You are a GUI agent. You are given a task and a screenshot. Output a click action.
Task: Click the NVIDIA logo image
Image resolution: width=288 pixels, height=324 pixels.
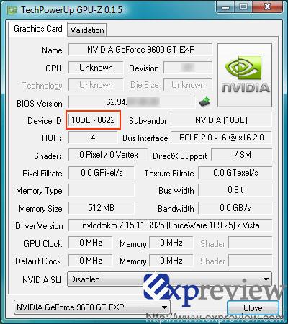tap(245, 75)
